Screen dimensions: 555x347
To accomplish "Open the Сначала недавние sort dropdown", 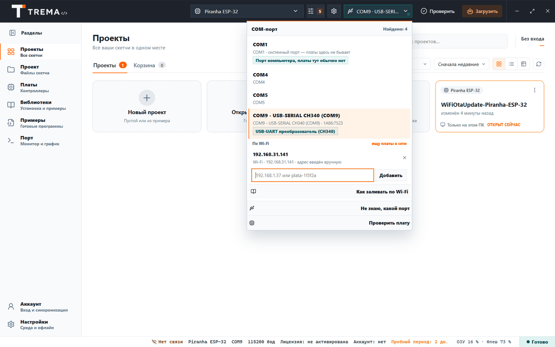I will [x=461, y=64].
